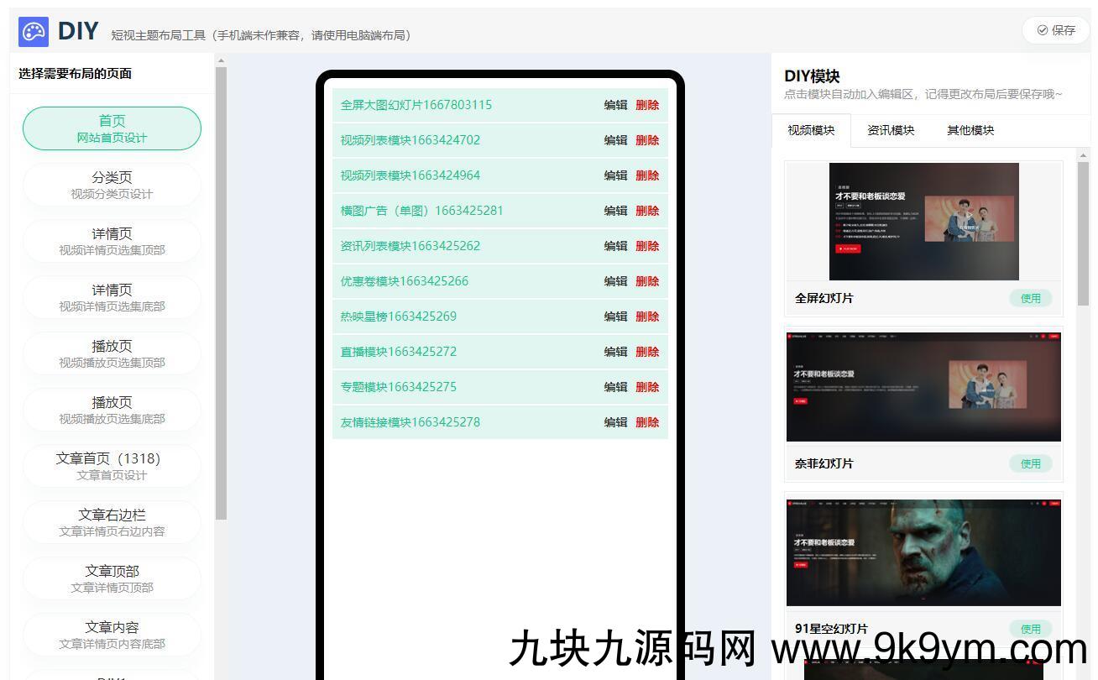This screenshot has width=1098, height=680.
Task: Switch to 其他模块 tab
Action: (970, 130)
